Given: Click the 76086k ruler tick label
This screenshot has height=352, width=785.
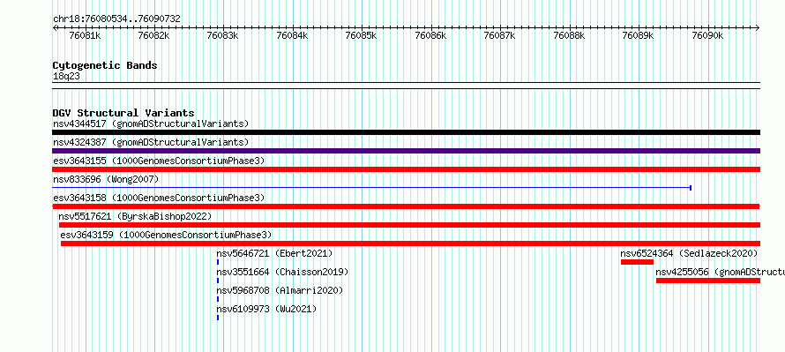Looking at the screenshot, I should pyautogui.click(x=430, y=35).
